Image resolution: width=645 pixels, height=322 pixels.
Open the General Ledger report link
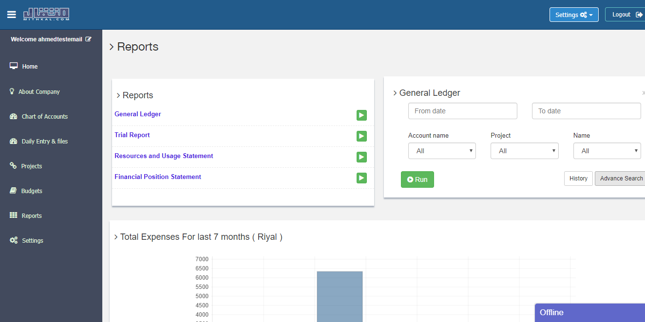138,114
